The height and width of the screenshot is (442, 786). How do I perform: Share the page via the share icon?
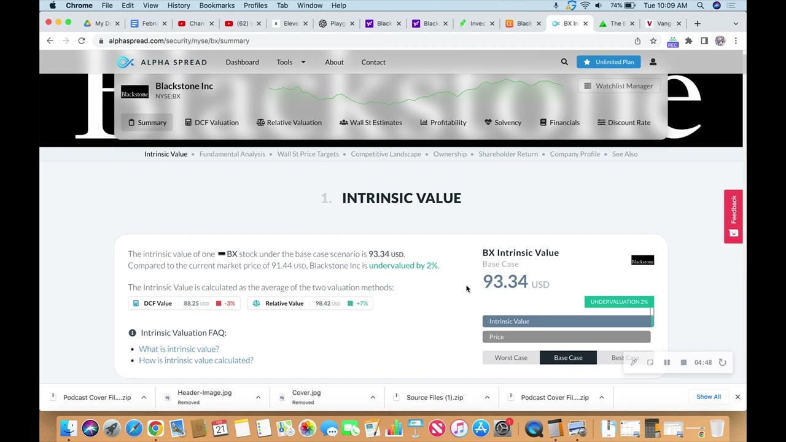(637, 41)
